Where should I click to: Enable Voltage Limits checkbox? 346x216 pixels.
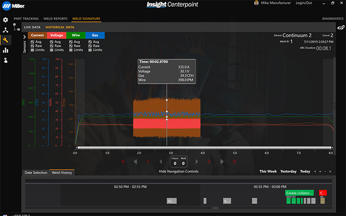click(x=51, y=50)
